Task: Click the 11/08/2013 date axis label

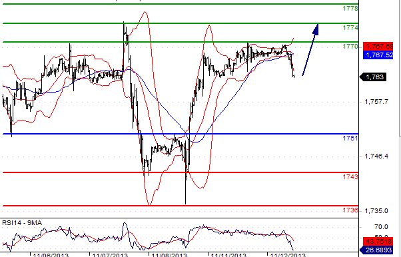Action: 169,255
